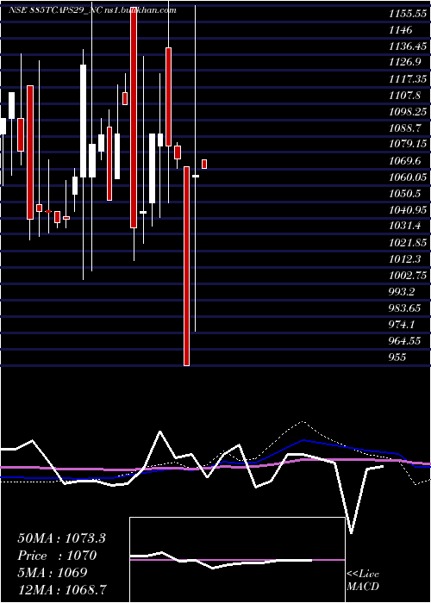Click the 1117.35 price axis label
Screen dimensions: 431x603
(408, 79)
